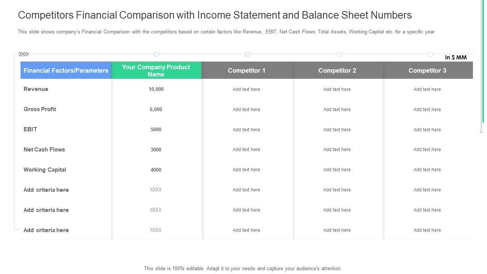Select the Competitor 3 column header
Image resolution: width=487 pixels, height=274 pixels.
click(427, 70)
